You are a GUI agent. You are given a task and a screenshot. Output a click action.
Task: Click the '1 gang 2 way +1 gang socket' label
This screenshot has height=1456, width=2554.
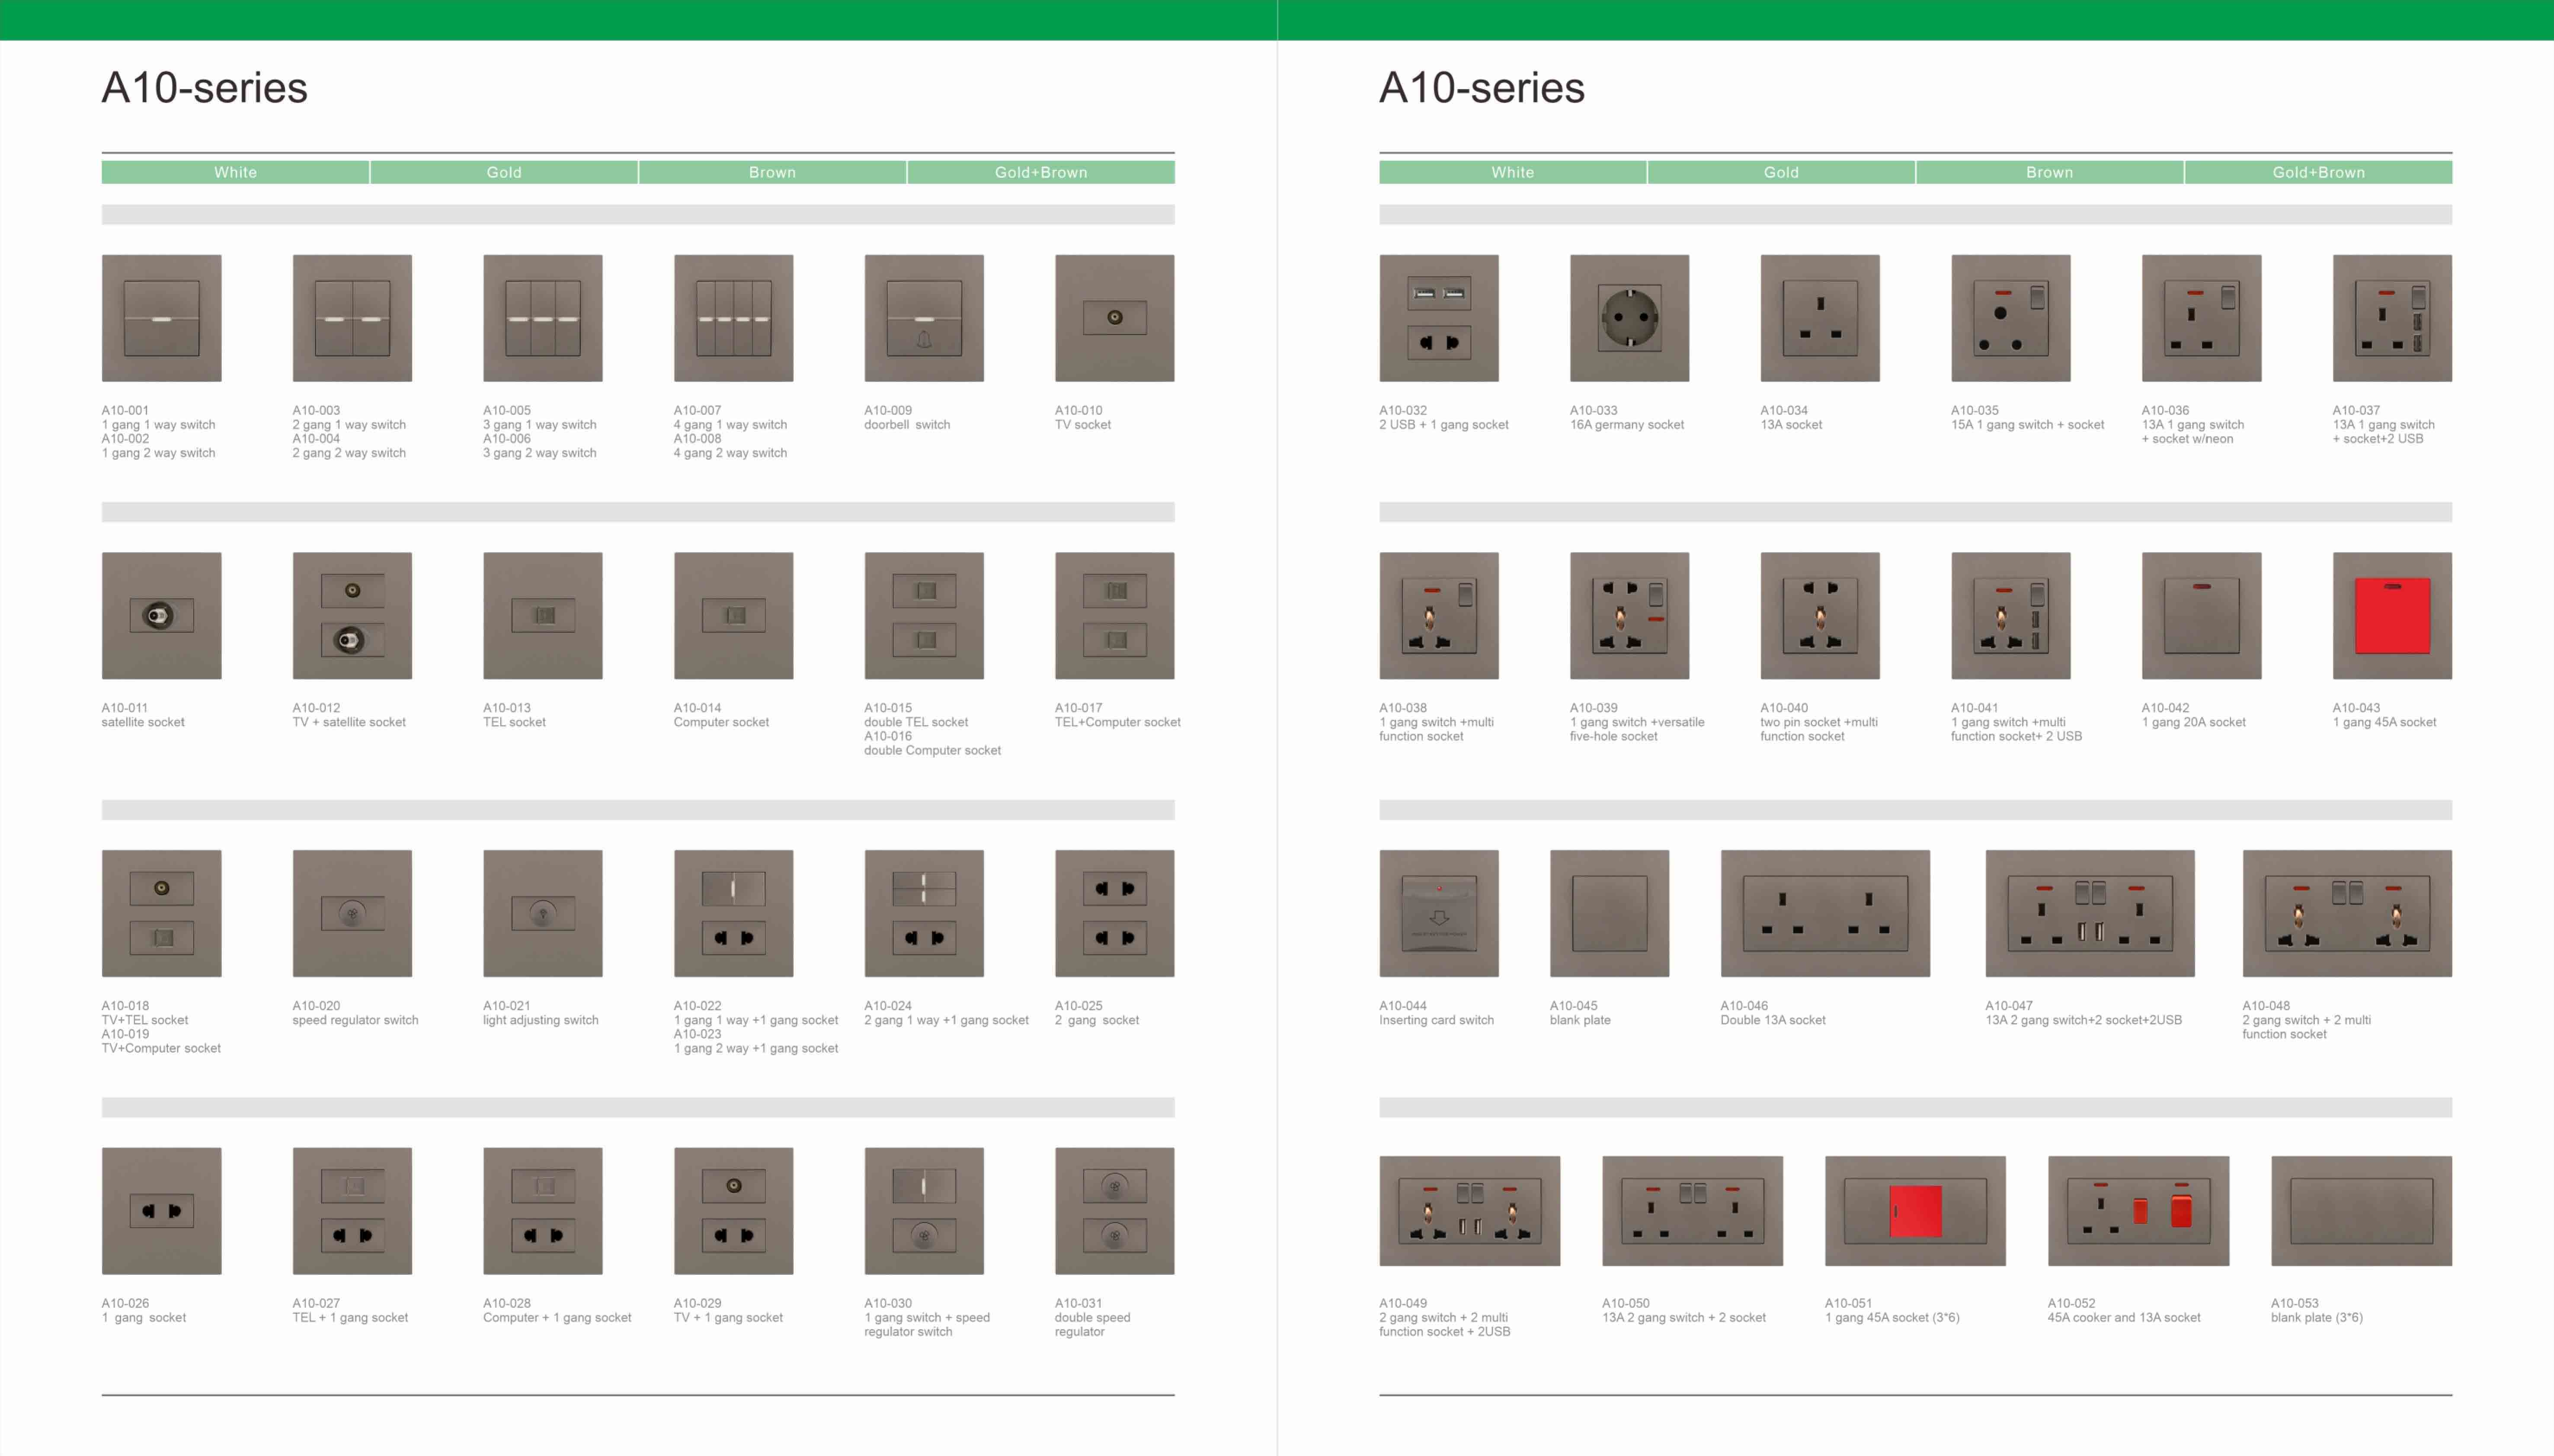pyautogui.click(x=756, y=1048)
